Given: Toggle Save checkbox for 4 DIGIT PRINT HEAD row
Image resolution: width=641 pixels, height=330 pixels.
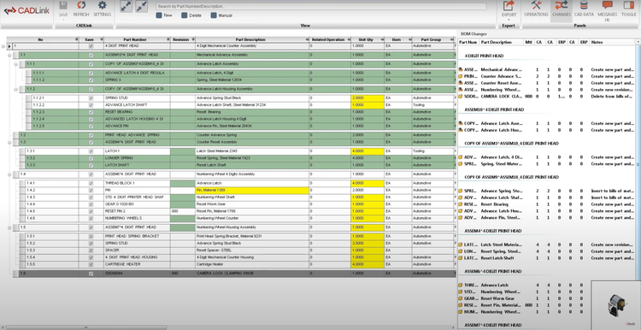Looking at the screenshot, I should (91, 46).
